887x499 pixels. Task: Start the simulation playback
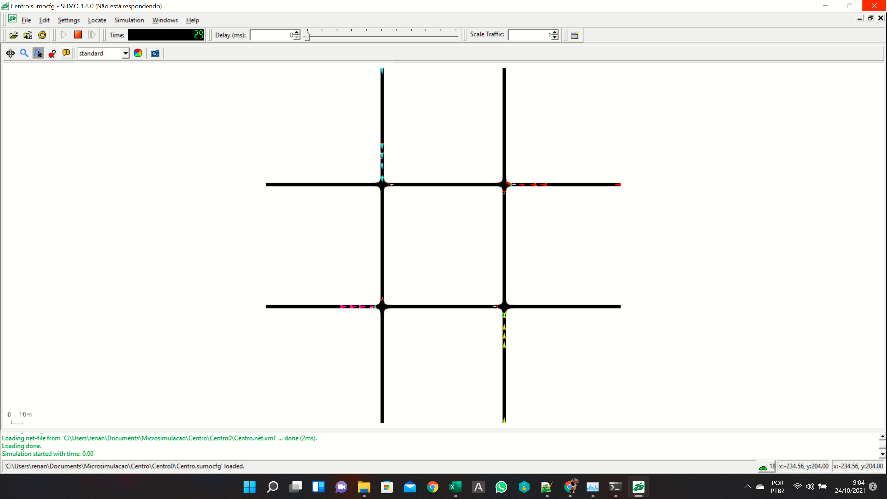point(64,35)
